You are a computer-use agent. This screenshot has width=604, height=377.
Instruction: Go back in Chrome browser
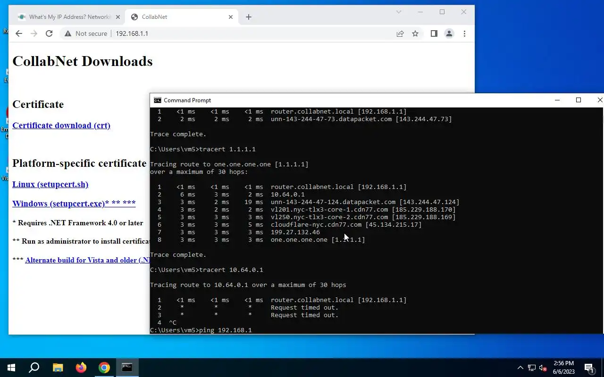pyautogui.click(x=19, y=33)
